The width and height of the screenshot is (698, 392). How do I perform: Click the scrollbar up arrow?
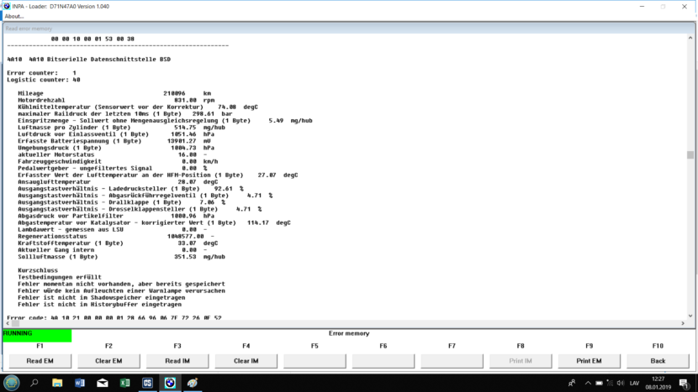[x=691, y=36]
